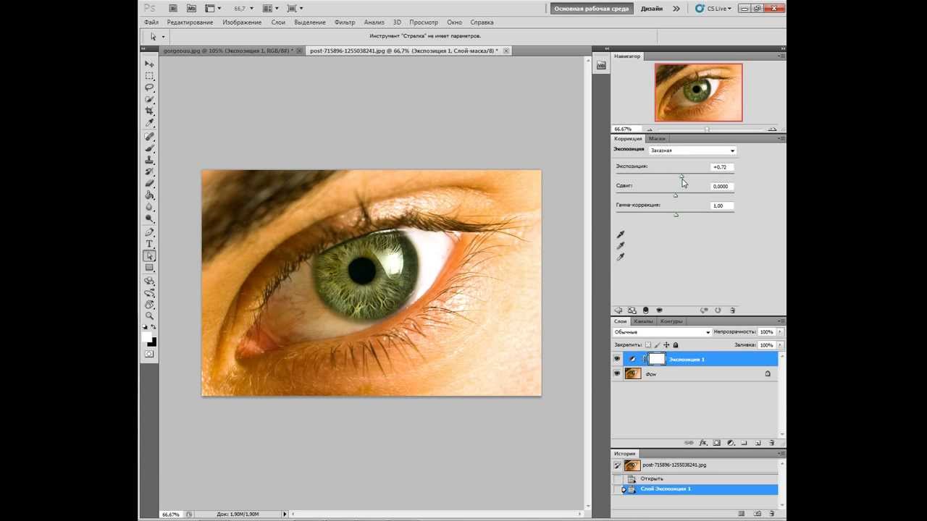
Task: Open Непрозрачность opacity slider arrow
Action: tap(779, 332)
